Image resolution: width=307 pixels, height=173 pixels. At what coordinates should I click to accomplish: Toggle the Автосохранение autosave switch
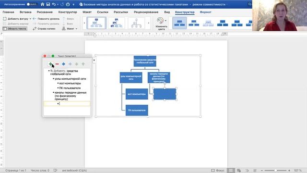pyautogui.click(x=32, y=4)
